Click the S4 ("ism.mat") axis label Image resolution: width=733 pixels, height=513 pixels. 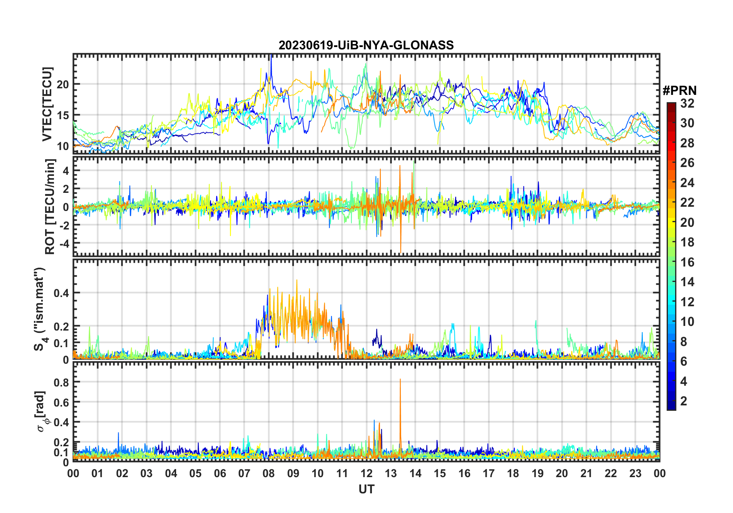40,309
